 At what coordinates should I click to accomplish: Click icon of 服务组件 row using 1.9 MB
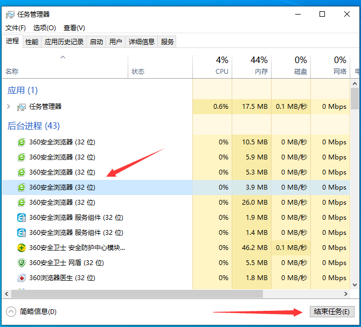[22, 218]
